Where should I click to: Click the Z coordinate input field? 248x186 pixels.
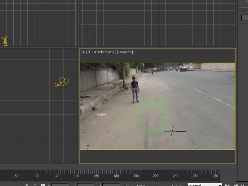click(111, 185)
